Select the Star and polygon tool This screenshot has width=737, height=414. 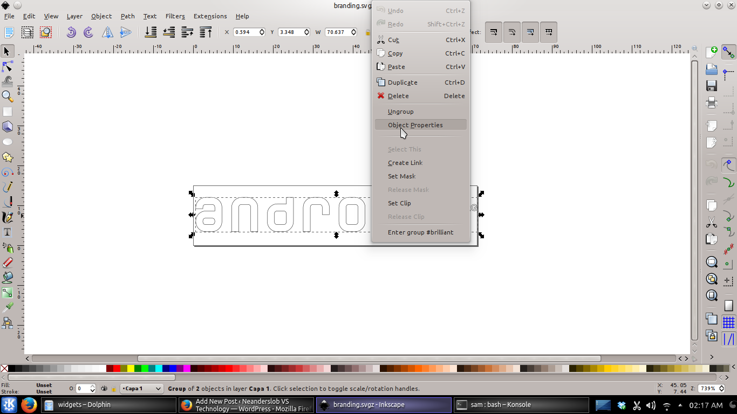(8, 157)
